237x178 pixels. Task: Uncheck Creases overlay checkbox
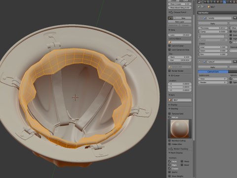pyautogui.click(x=169, y=169)
